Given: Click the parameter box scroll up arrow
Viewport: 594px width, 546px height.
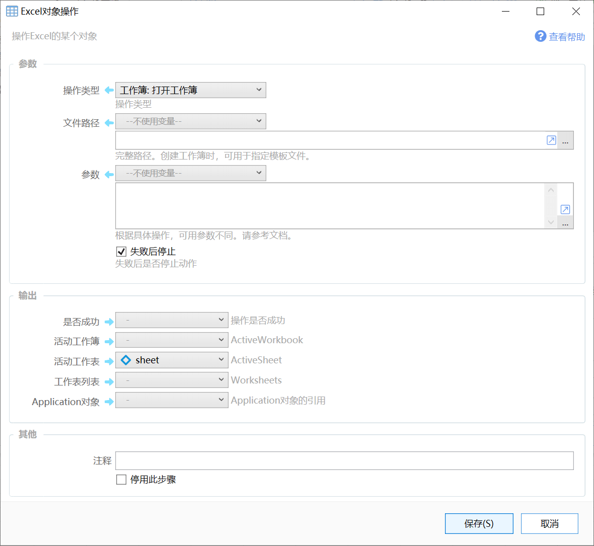Looking at the screenshot, I should pos(551,190).
